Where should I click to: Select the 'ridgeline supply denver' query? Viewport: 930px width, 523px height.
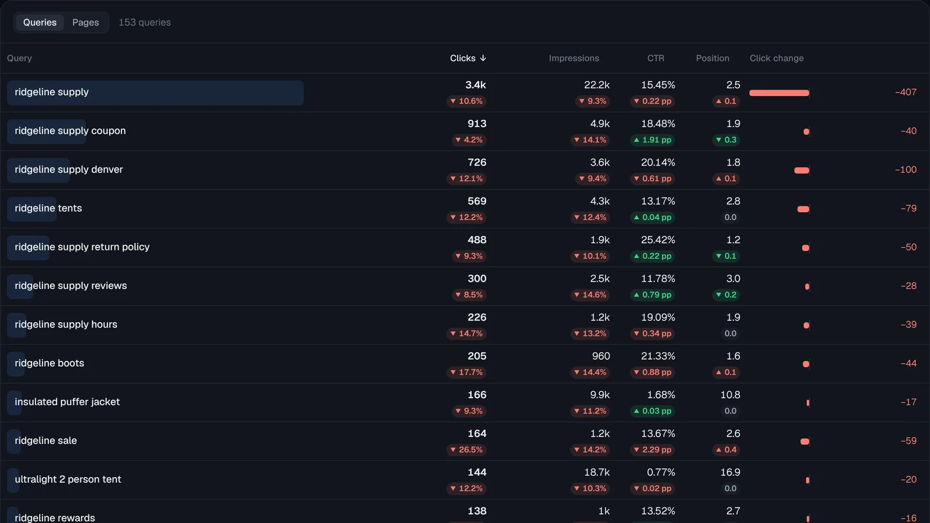(69, 170)
